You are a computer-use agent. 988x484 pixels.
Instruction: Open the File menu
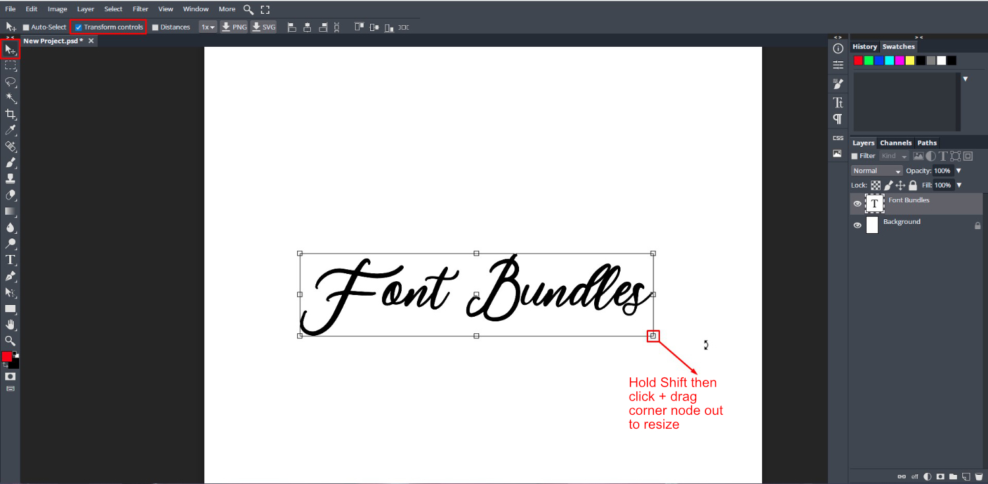click(11, 9)
